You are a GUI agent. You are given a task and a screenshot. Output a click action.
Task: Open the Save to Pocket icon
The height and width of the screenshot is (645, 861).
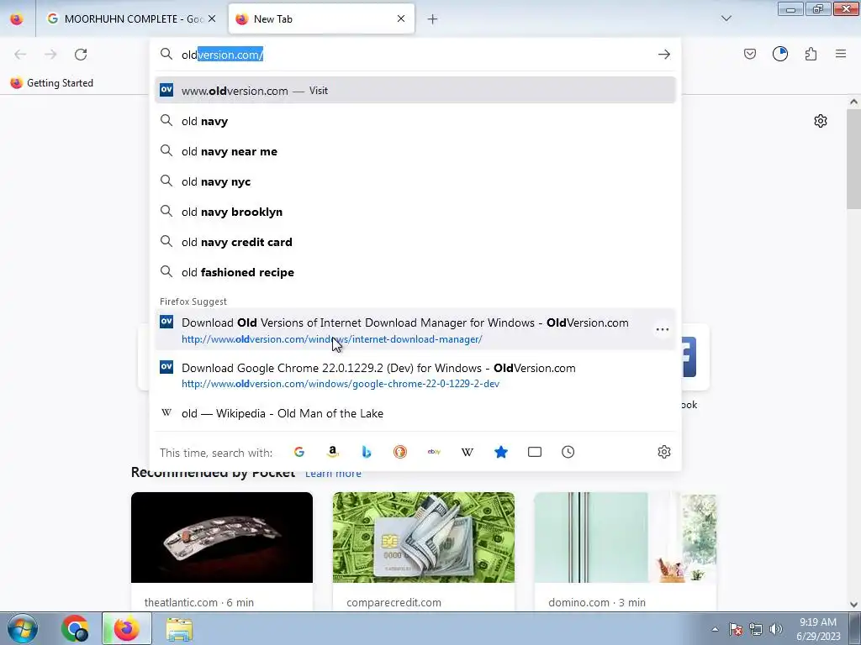tap(749, 54)
